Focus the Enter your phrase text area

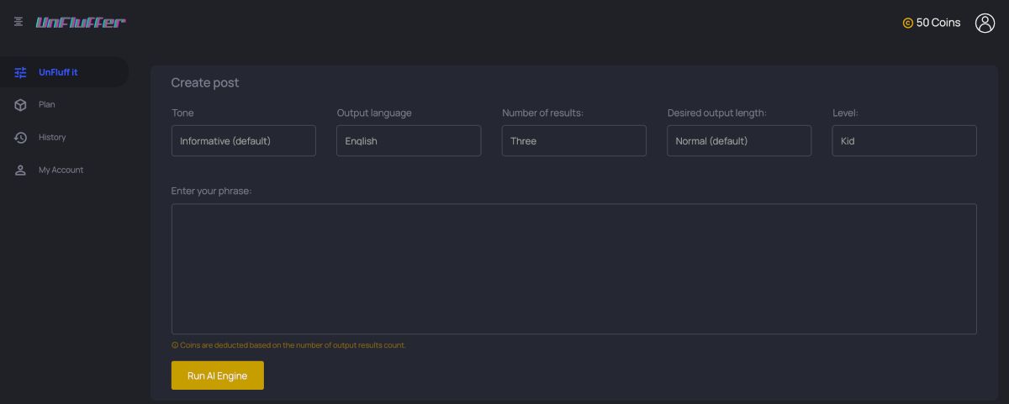[573, 269]
